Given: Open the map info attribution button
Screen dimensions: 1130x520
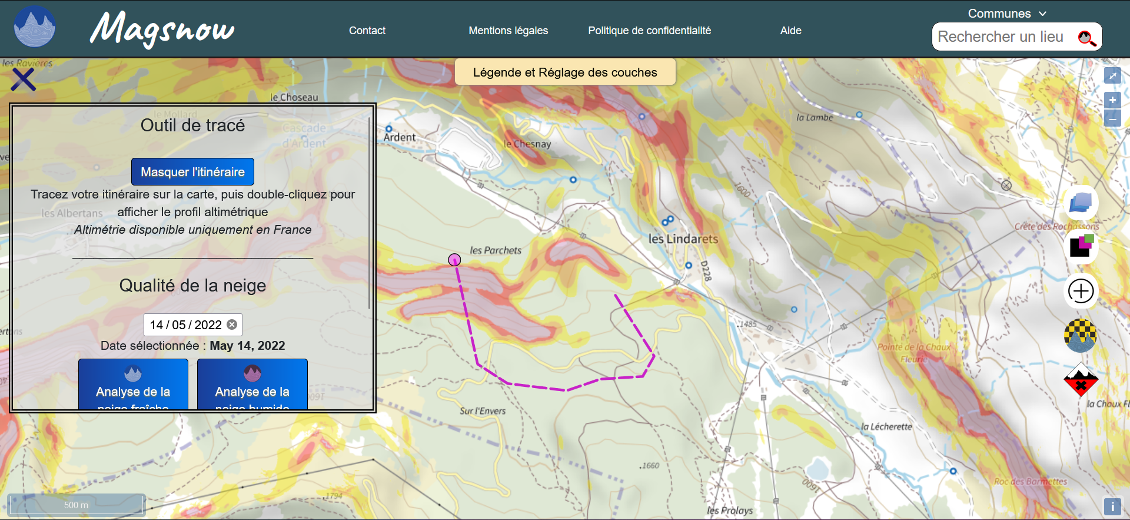Looking at the screenshot, I should pos(1112,506).
